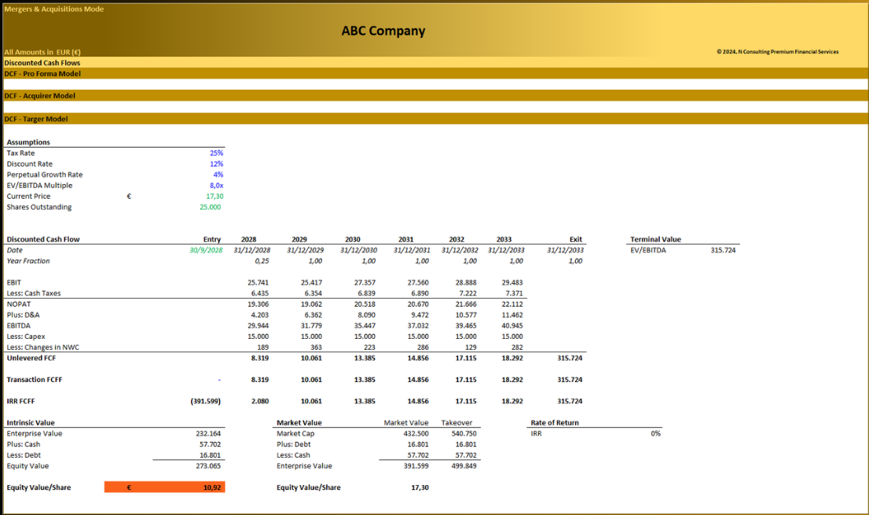Click the Exit column header

576,240
